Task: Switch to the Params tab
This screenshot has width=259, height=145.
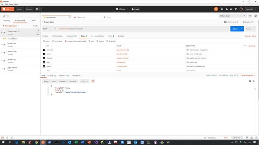Action: pyautogui.click(x=45, y=36)
